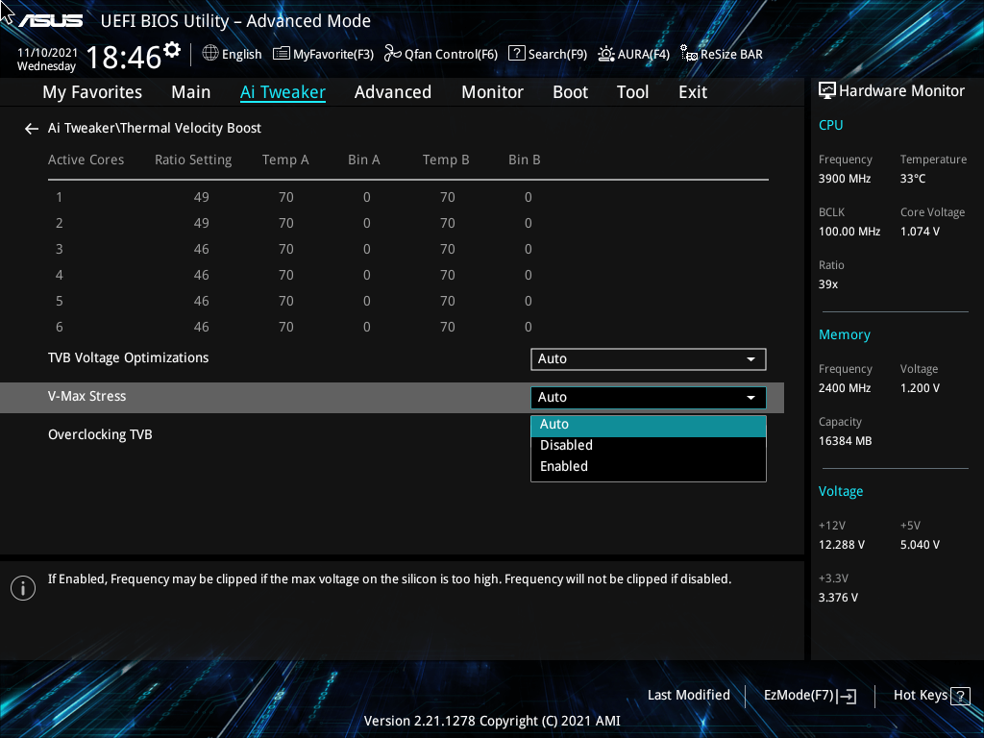Image resolution: width=984 pixels, height=738 pixels.
Task: Click the Active Cores column header
Action: click(86, 160)
